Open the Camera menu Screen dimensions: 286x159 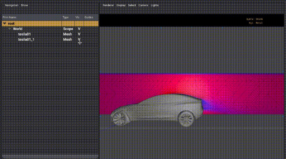[x=143, y=5]
